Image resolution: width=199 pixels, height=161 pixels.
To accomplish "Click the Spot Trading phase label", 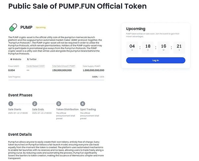I will (x=88, y=109).
